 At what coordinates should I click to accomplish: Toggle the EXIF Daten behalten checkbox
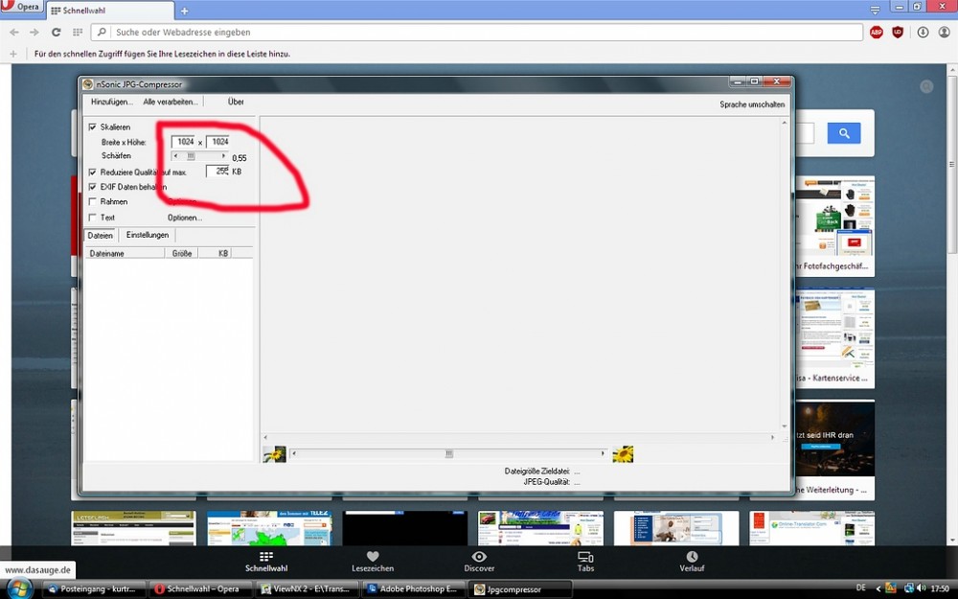(x=92, y=187)
